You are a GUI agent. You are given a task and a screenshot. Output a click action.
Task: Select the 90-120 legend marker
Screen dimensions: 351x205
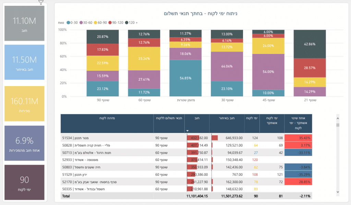pyautogui.click(x=110, y=23)
